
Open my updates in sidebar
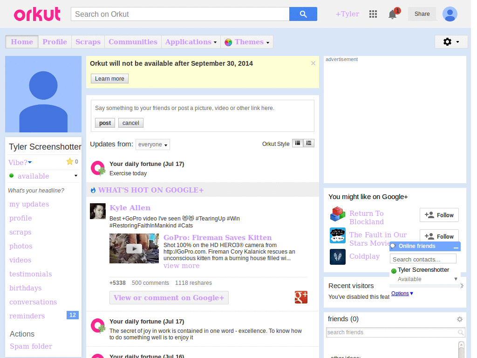tap(29, 204)
